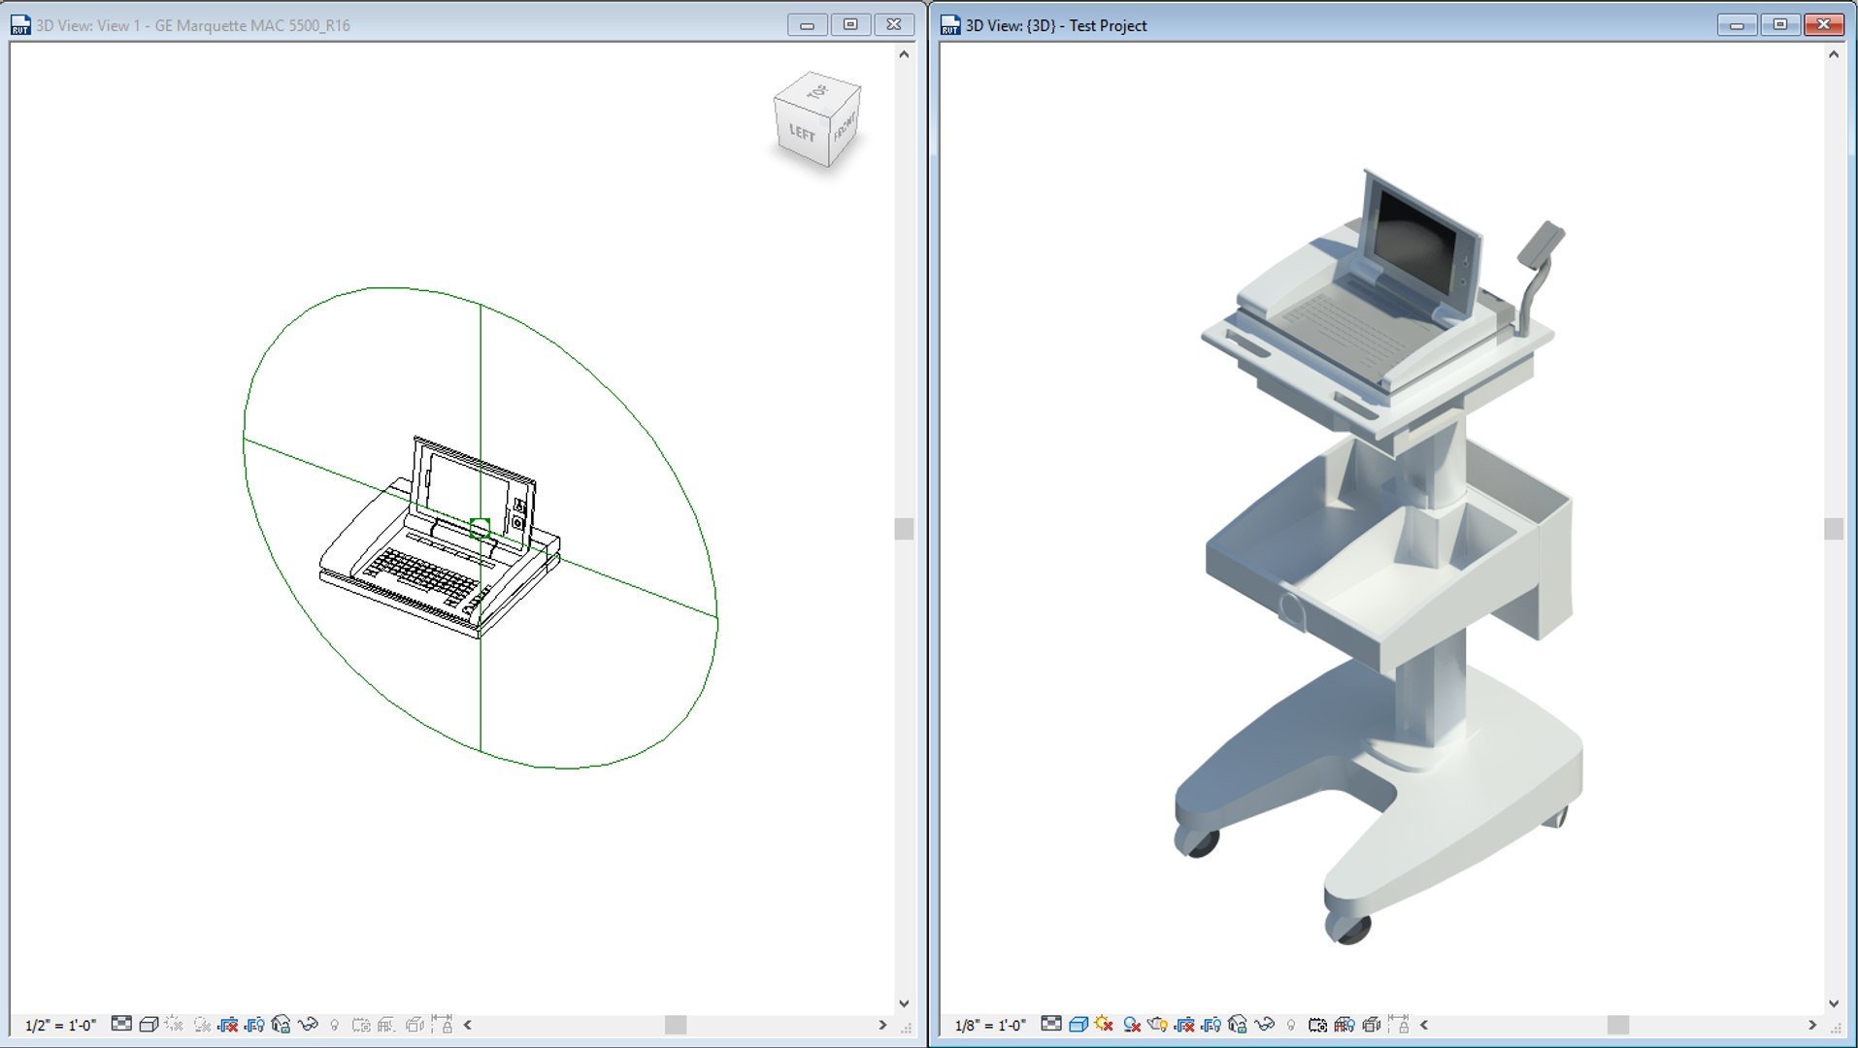Click scroll-down arrow in View 1 window

point(904,1003)
